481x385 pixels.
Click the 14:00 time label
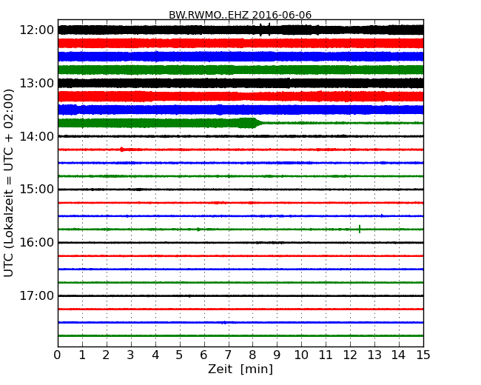(x=37, y=136)
